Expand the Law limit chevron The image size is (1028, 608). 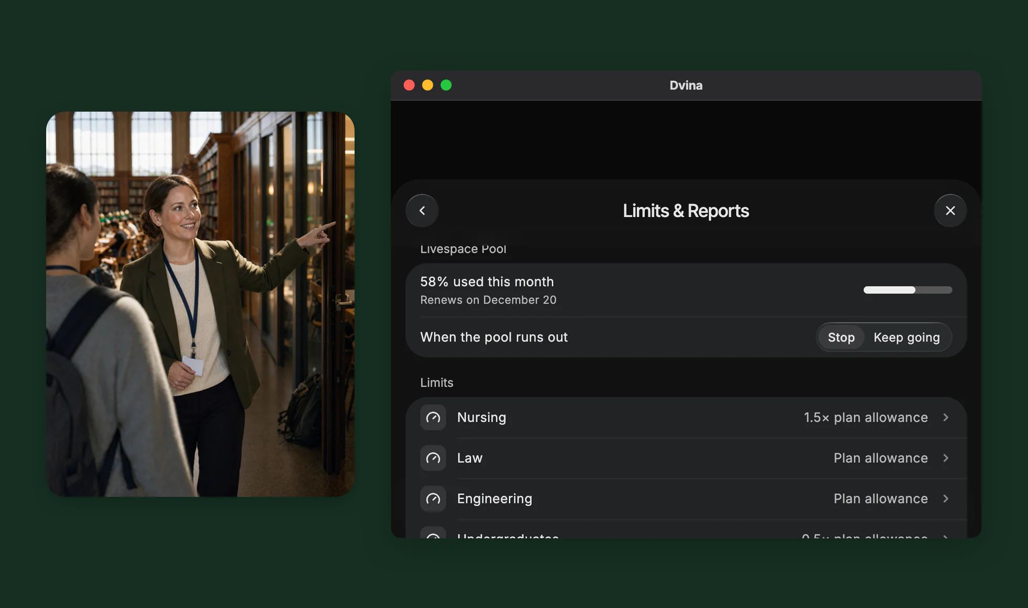coord(946,458)
